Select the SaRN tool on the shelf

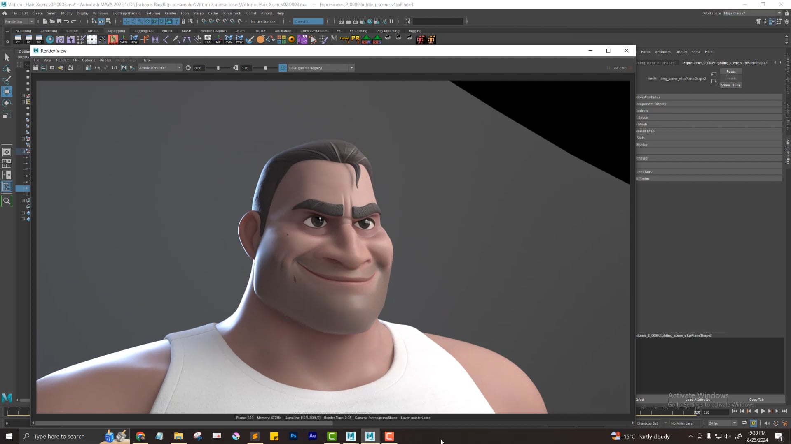(x=123, y=39)
